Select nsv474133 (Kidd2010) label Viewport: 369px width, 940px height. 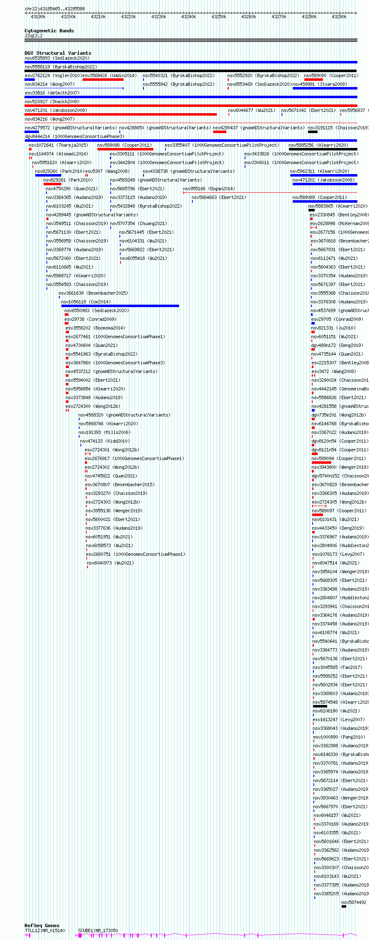(105, 441)
